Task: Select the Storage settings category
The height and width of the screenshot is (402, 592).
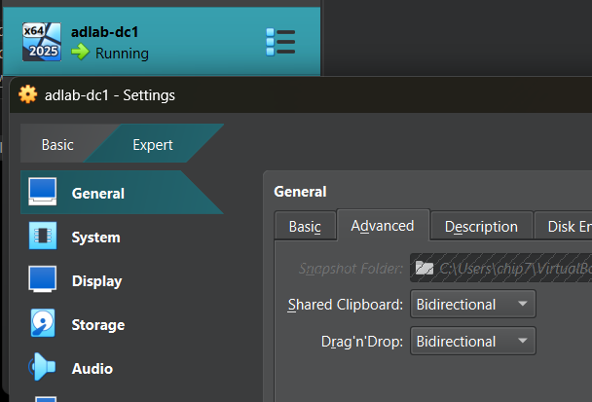Action: (122, 325)
